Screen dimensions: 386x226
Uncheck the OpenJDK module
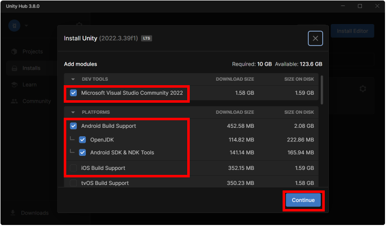point(82,140)
